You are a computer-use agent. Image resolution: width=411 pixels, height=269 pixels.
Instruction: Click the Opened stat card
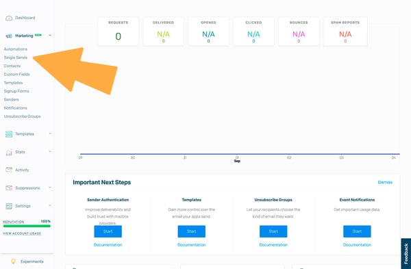208,31
